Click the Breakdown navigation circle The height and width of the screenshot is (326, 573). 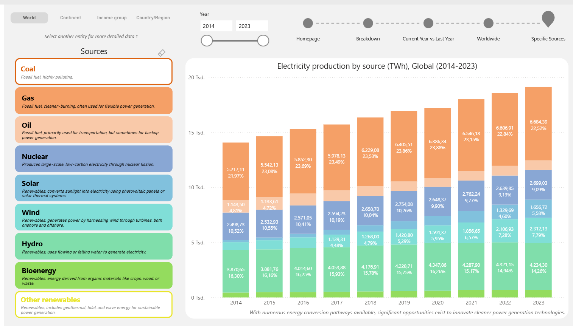pyautogui.click(x=368, y=23)
